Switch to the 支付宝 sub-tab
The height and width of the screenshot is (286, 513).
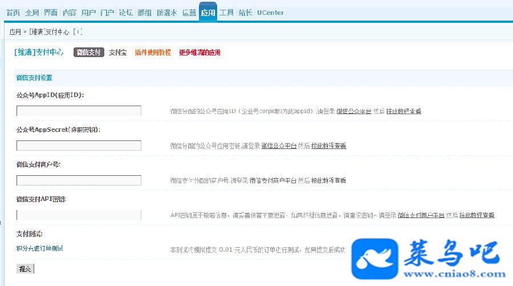(x=117, y=53)
